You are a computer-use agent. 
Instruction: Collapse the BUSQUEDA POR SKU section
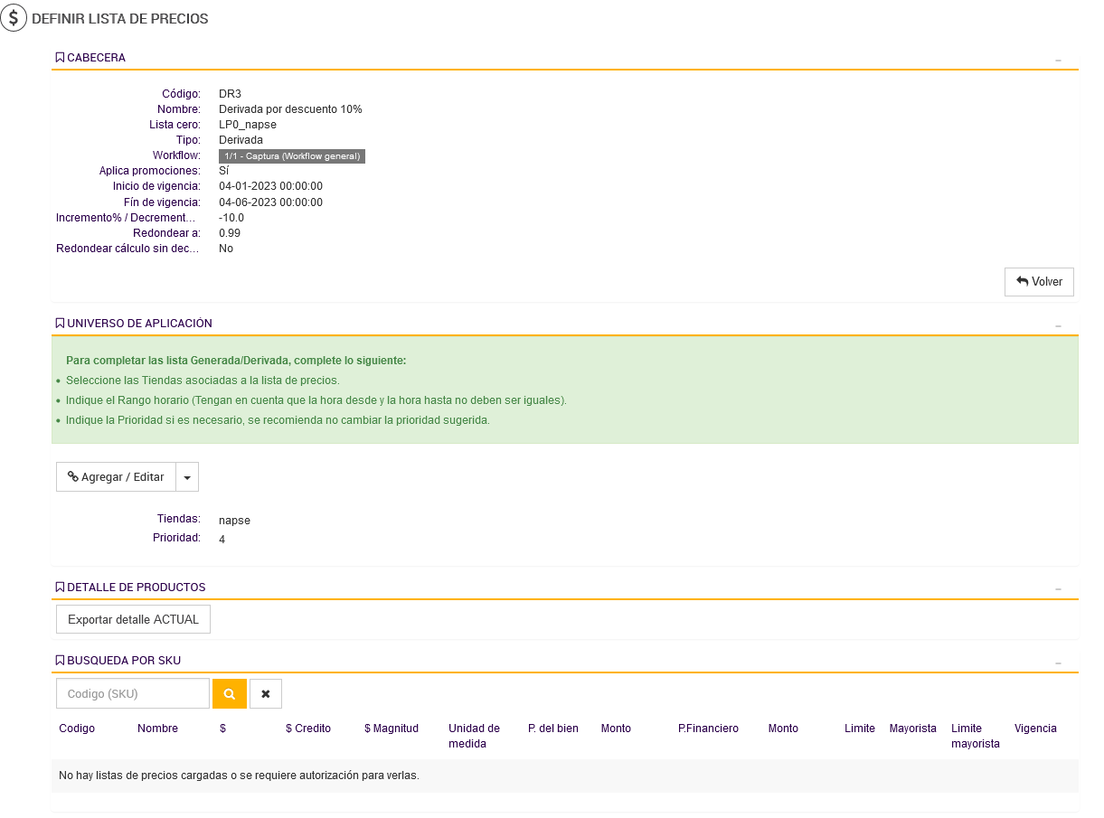tap(1058, 663)
